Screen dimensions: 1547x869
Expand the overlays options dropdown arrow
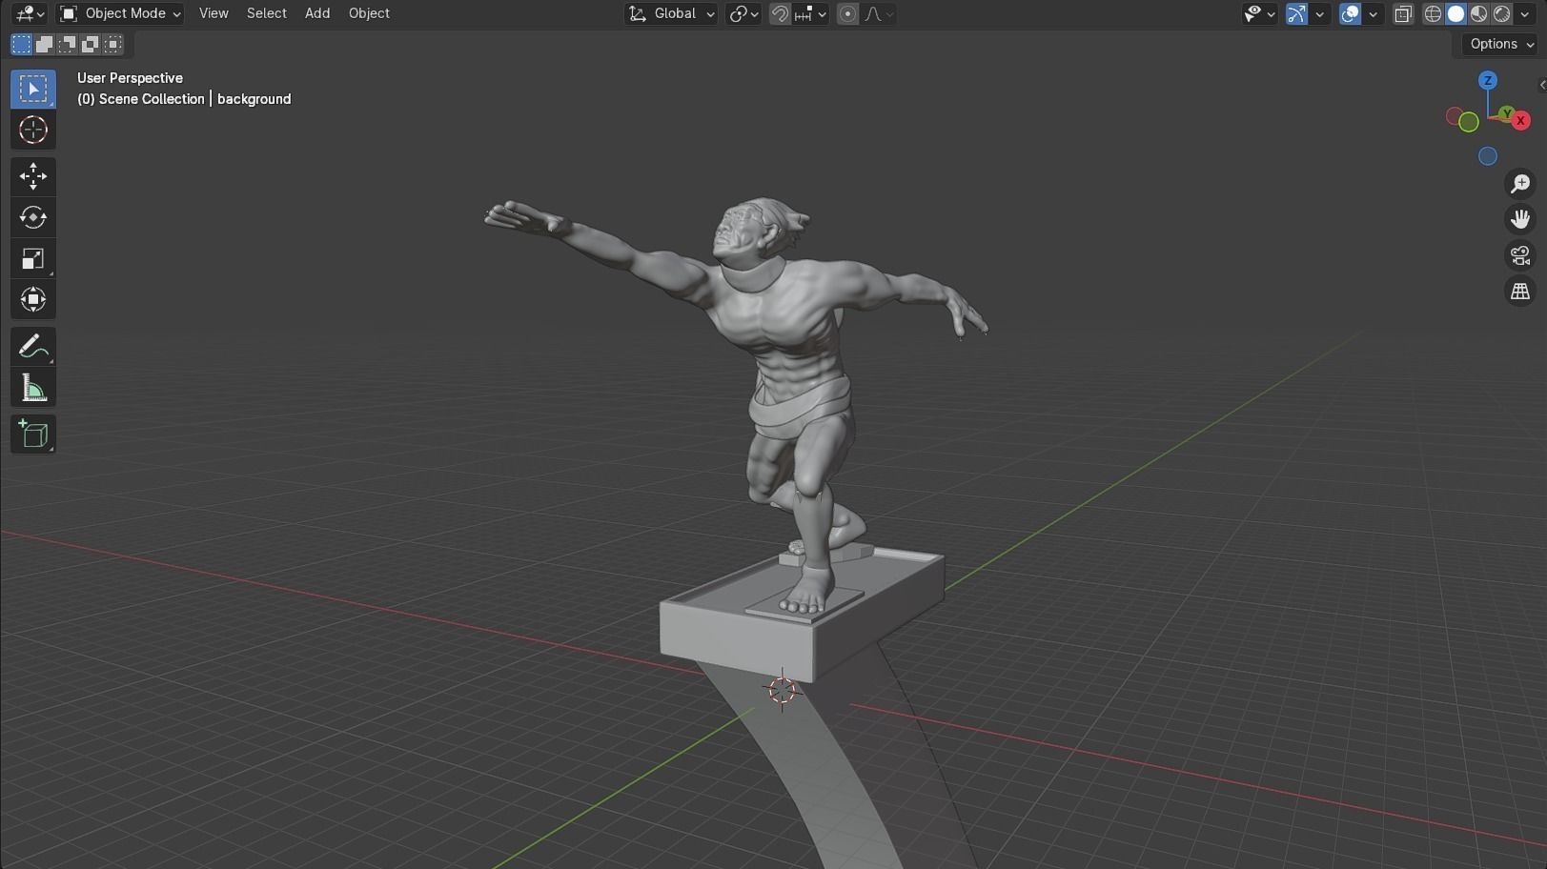(x=1373, y=13)
